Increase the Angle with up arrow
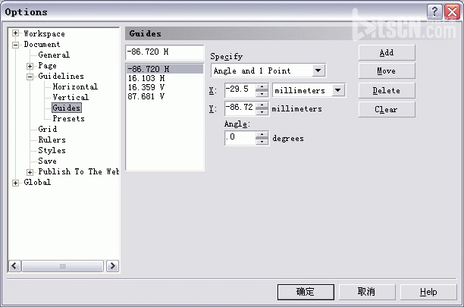This screenshot has height=307, width=464. coord(262,135)
